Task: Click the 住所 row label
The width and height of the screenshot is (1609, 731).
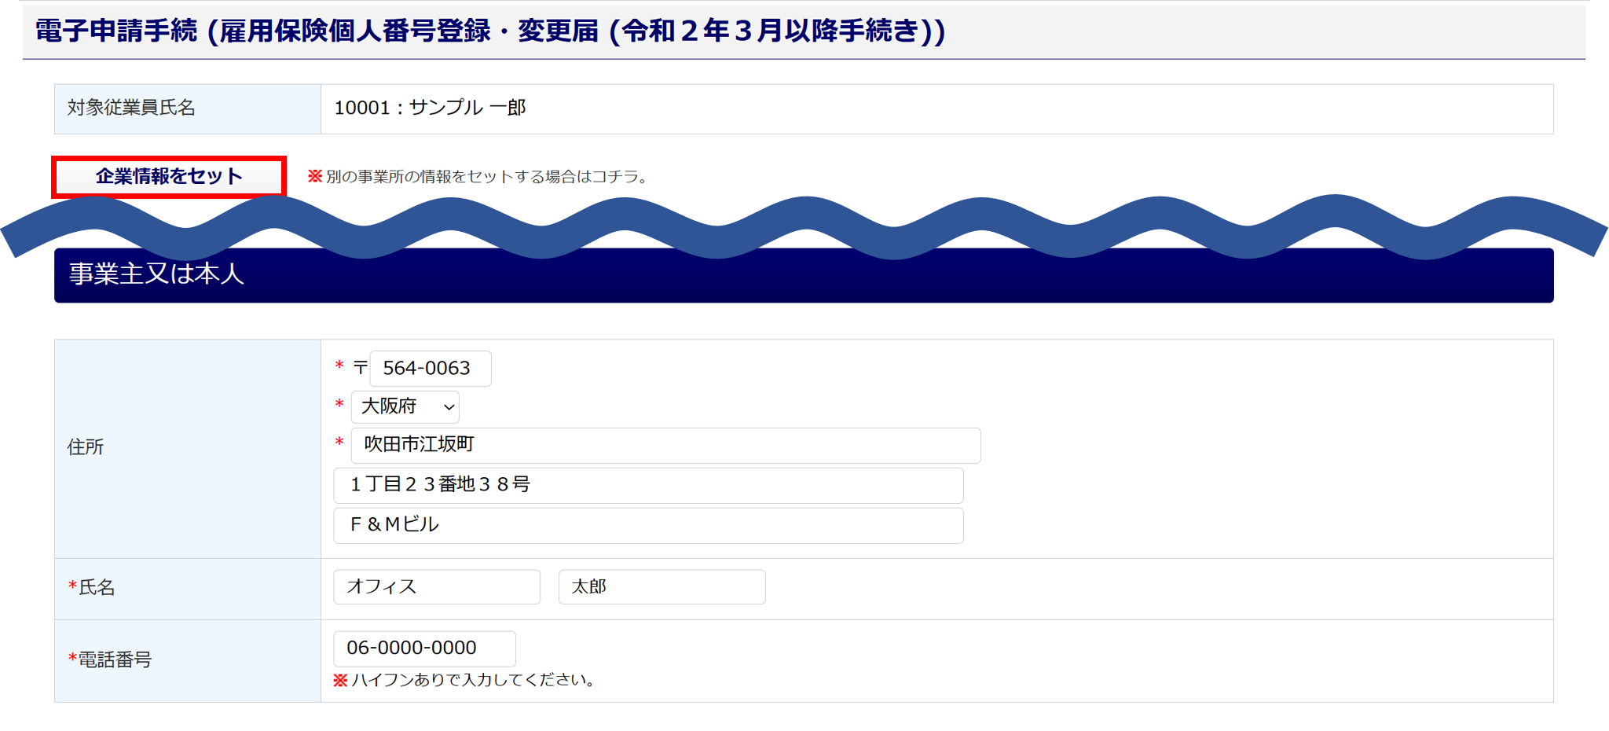Action: pos(86,447)
